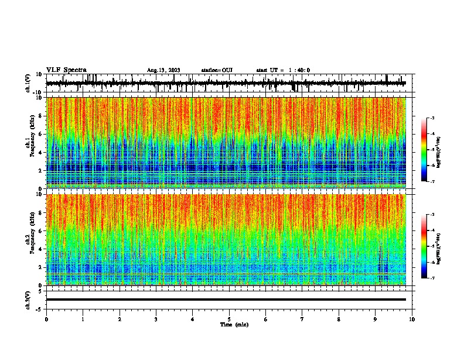Click the time axis tick label '1'

click(x=83, y=319)
